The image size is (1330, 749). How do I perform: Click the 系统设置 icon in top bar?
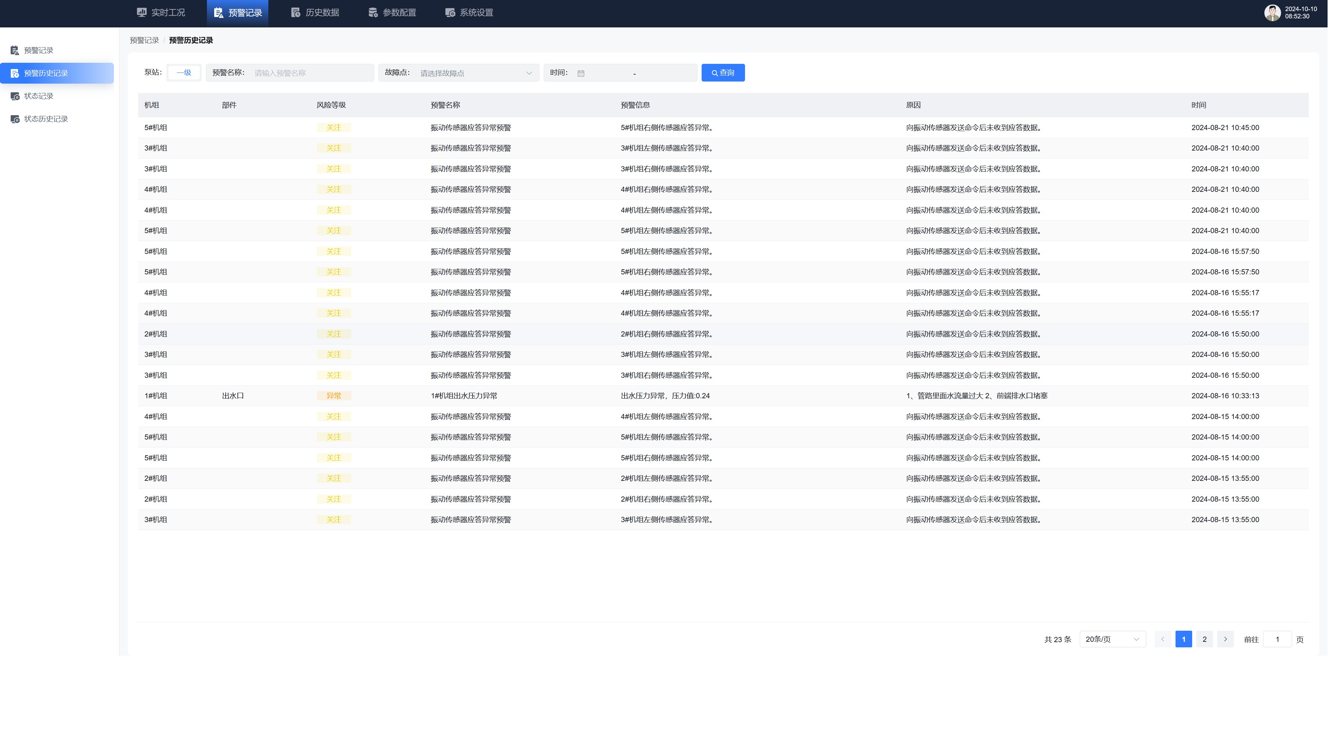450,12
